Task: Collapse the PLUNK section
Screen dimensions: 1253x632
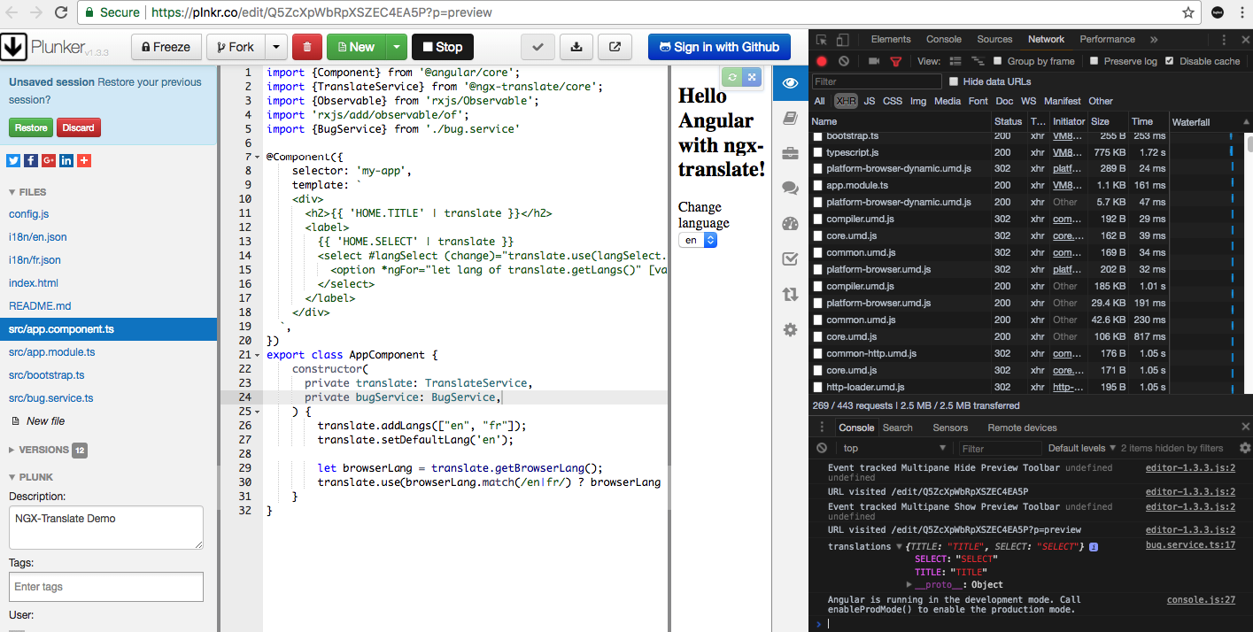Action: (31, 476)
